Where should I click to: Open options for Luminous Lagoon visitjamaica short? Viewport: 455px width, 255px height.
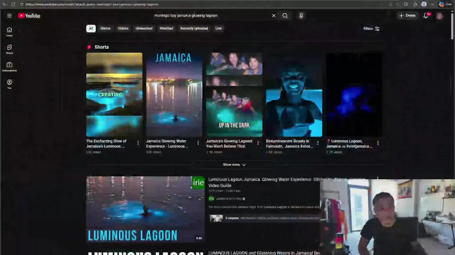(x=378, y=143)
